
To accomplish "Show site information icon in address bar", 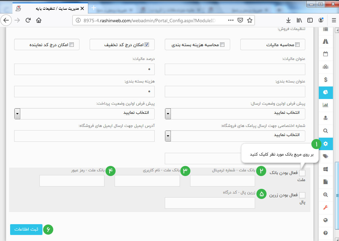I will pos(78,20).
